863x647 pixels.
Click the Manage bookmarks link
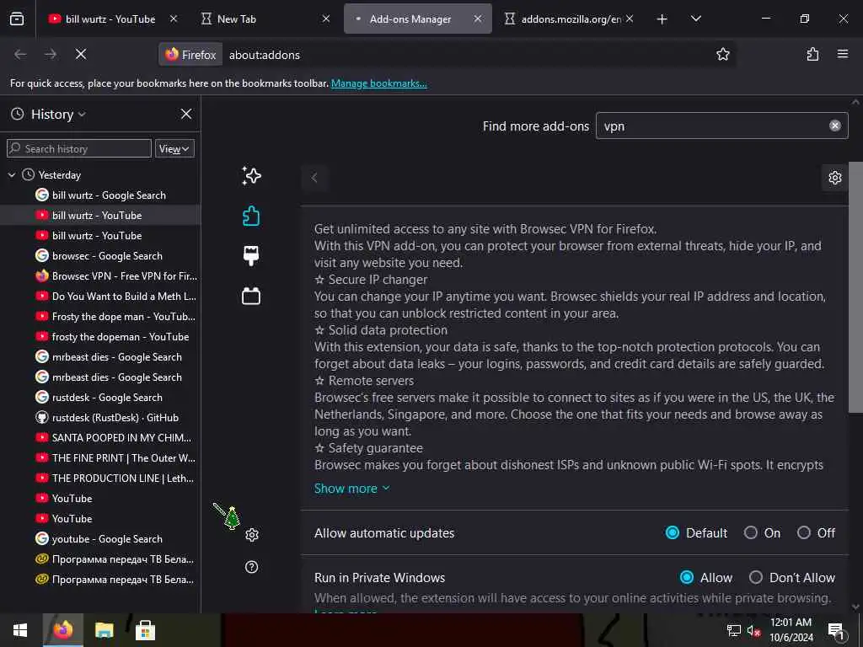[x=378, y=83]
